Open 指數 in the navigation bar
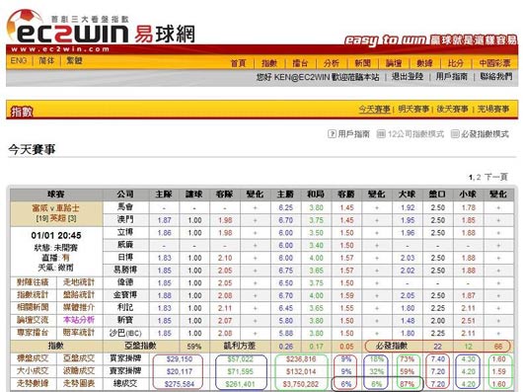Screen dimensions: 523x392 pos(269,63)
